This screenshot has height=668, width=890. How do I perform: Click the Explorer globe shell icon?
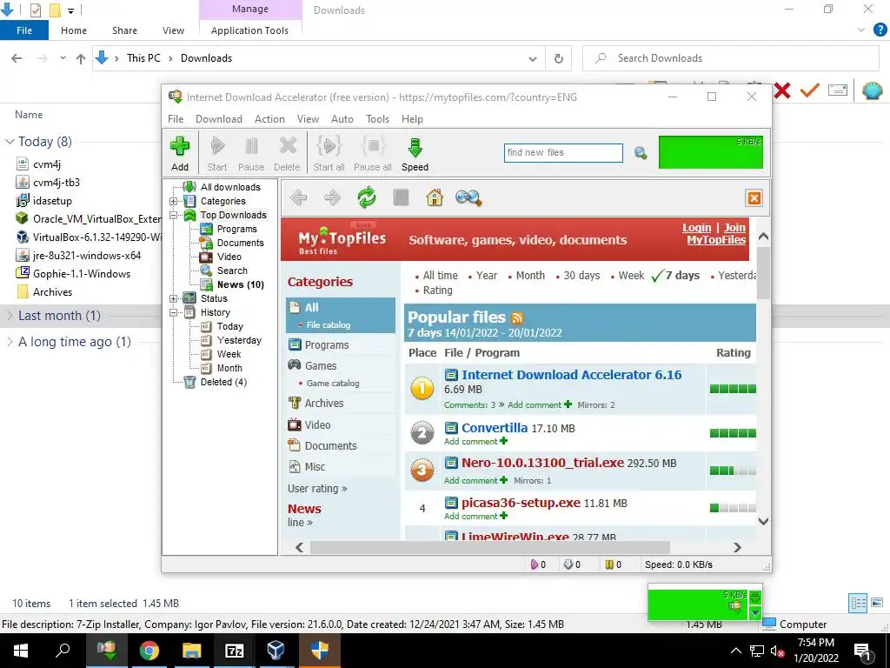point(872,90)
